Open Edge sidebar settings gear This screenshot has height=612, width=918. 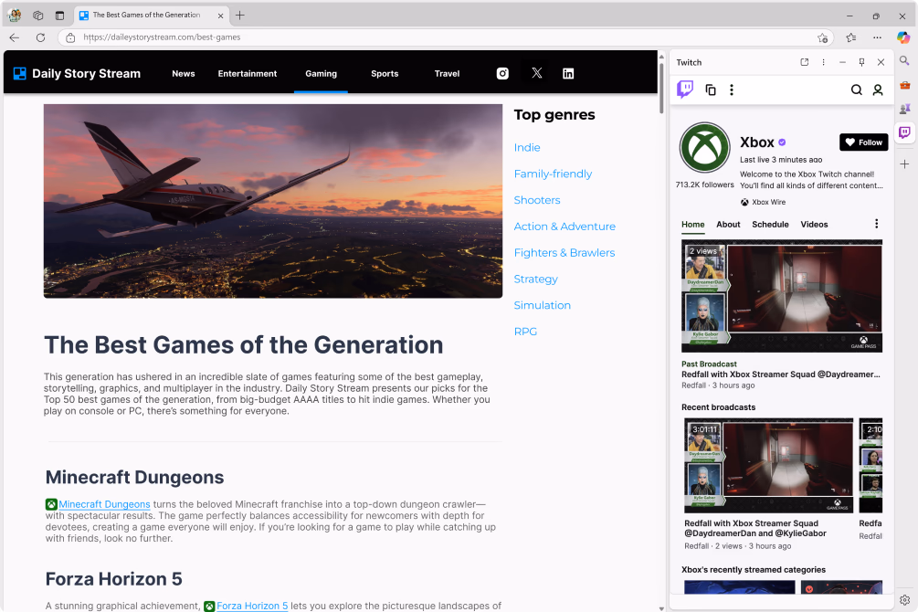pyautogui.click(x=904, y=600)
